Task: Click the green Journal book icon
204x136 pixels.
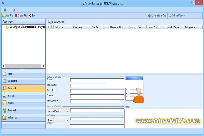Action: [x=4, y=110]
